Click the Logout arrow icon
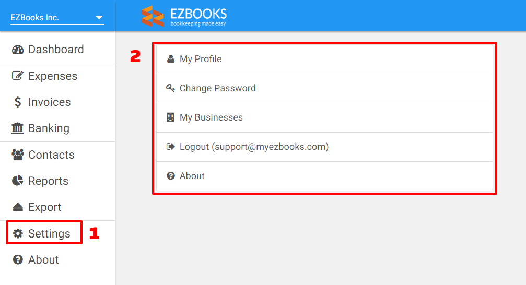This screenshot has width=526, height=285. (171, 147)
